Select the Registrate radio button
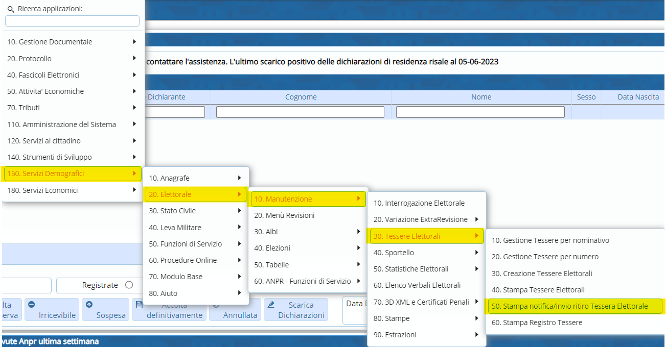The height and width of the screenshot is (347, 666). pos(129,285)
